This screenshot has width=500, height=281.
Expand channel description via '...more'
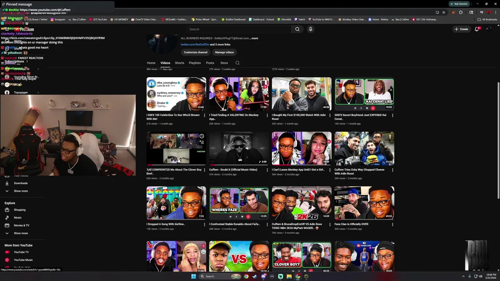(254, 38)
